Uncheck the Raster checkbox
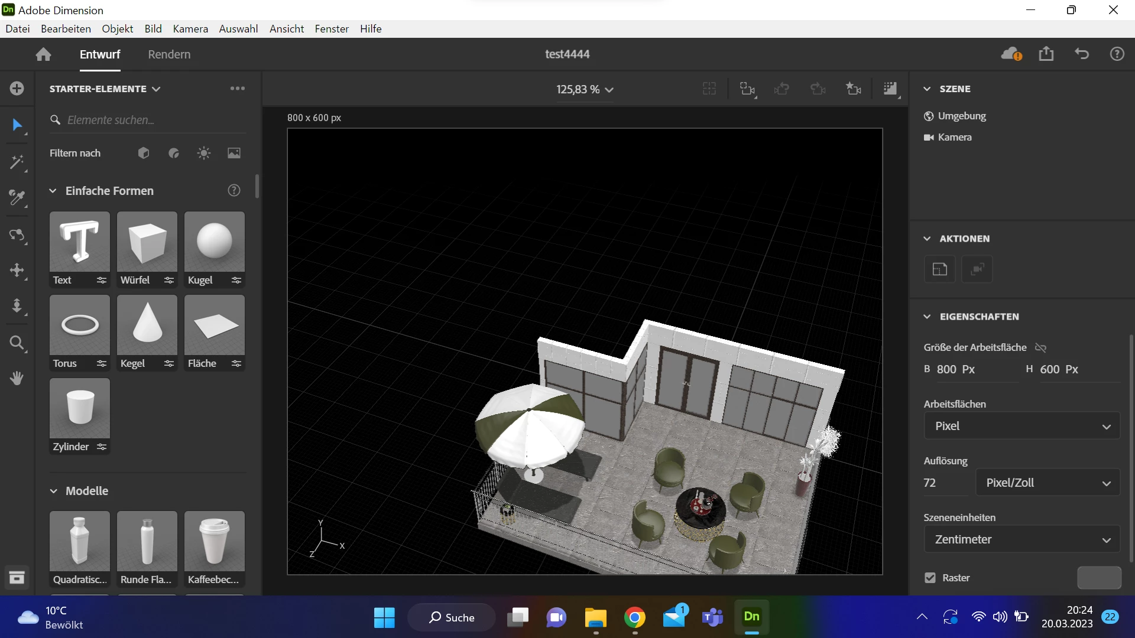 [930, 578]
